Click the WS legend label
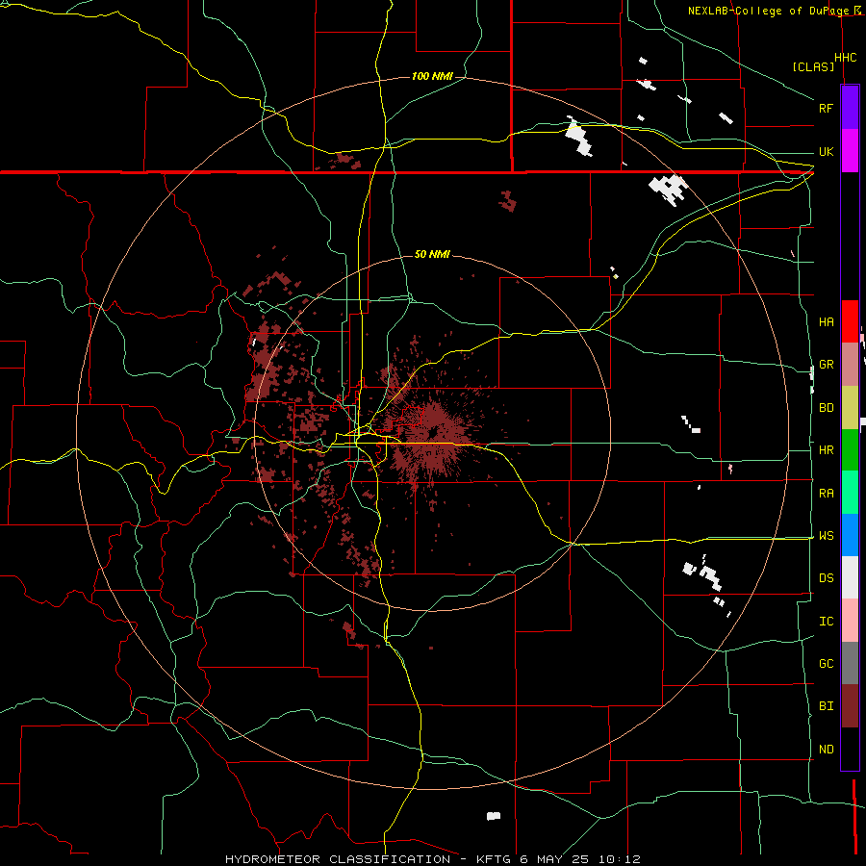The height and width of the screenshot is (866, 866). 826,535
